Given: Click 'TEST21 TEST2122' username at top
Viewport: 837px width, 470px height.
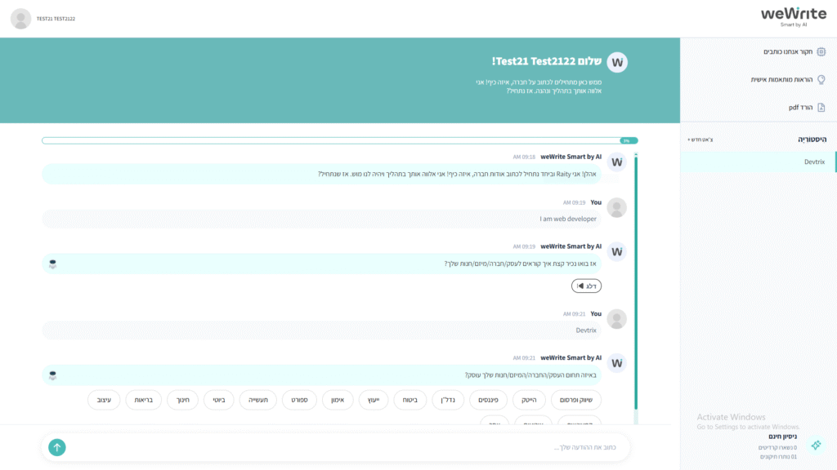Looking at the screenshot, I should [56, 19].
